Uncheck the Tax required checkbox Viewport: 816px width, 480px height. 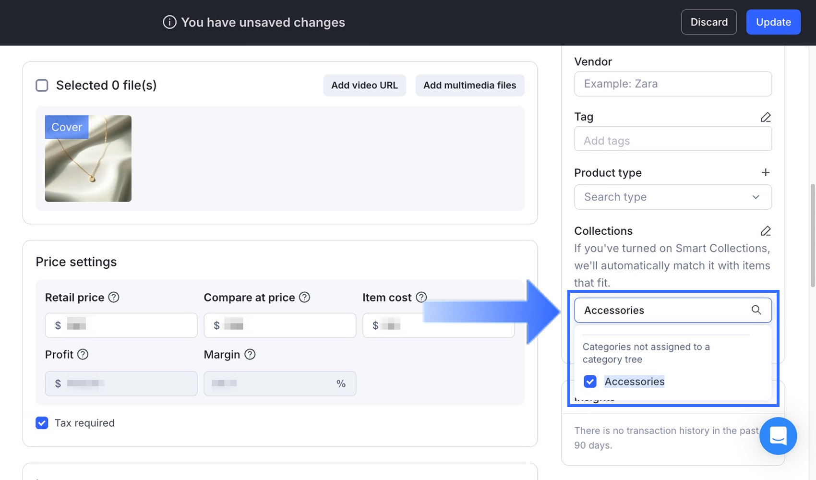pyautogui.click(x=42, y=423)
